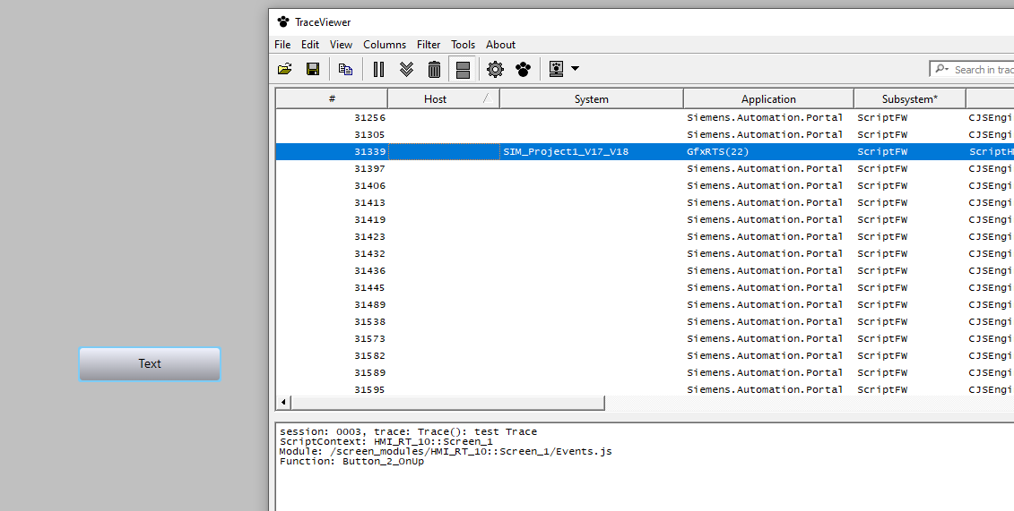Sort by the Host column header
Image resolution: width=1014 pixels, height=511 pixels.
click(x=436, y=99)
